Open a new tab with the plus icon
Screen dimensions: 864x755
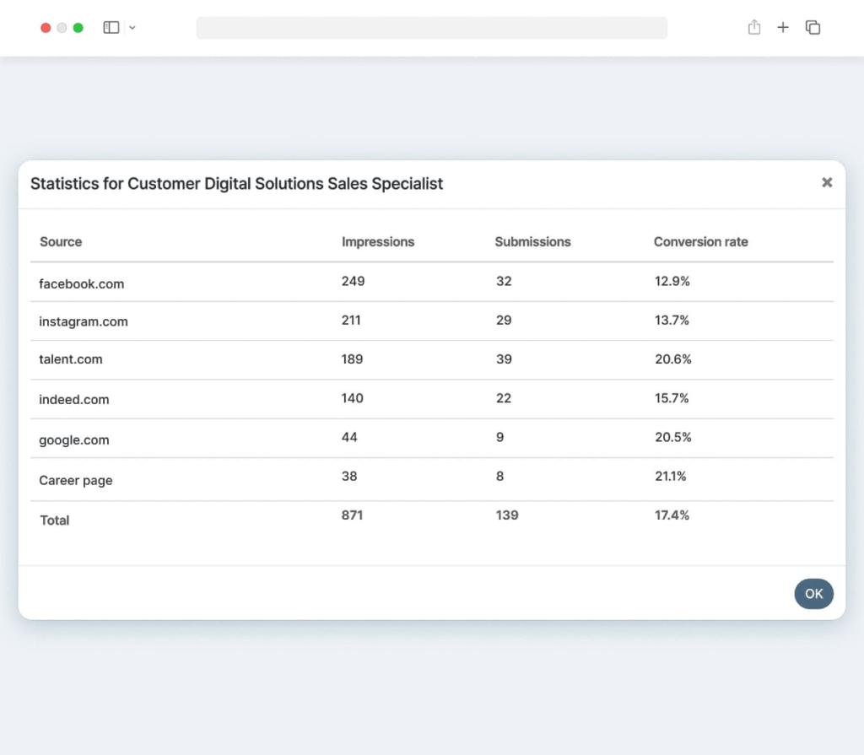point(783,27)
